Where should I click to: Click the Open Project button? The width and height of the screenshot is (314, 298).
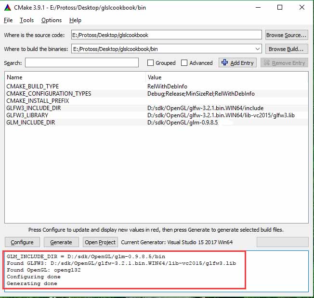point(100,242)
